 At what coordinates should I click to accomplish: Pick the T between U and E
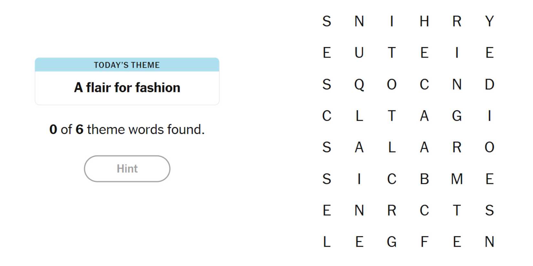(x=392, y=53)
